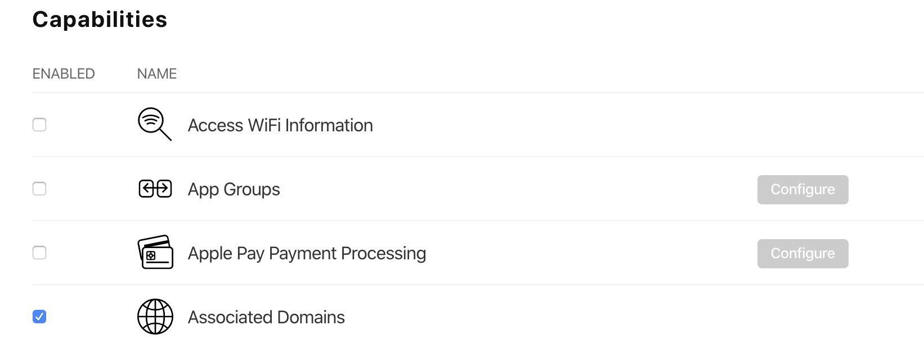Click the Apple Pay credit cards icon
This screenshot has width=924, height=348.
[155, 252]
